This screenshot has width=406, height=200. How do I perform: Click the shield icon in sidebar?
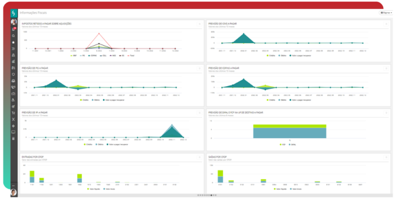tap(14, 74)
